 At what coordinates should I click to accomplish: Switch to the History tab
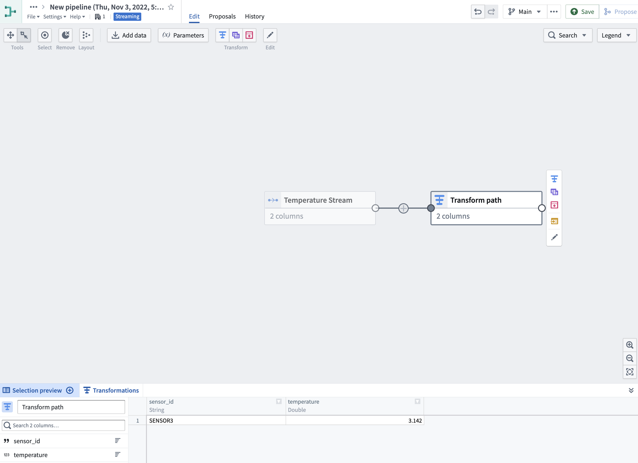254,16
